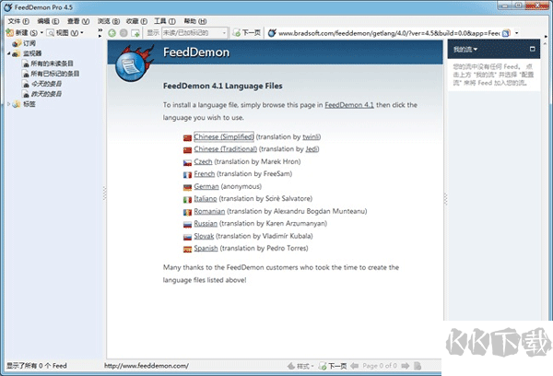The height and width of the screenshot is (376, 553).
Task: Click the Italian flag icon
Action: 187,200
